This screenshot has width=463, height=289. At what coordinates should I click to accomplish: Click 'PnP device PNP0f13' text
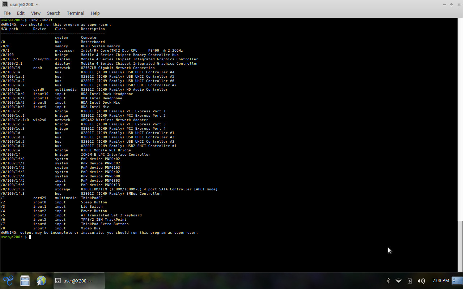[x=101, y=185]
